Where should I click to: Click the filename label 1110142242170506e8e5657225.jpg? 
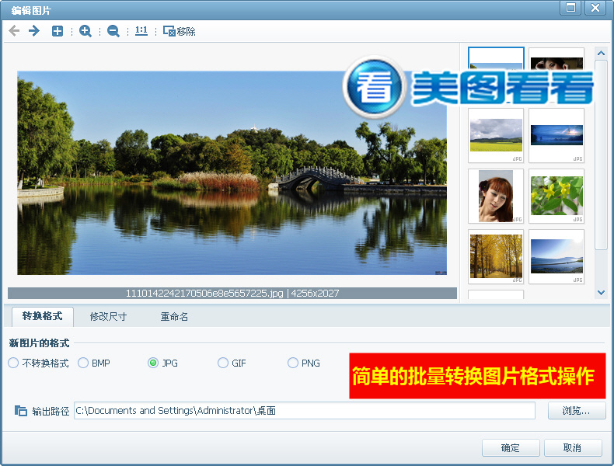point(204,294)
